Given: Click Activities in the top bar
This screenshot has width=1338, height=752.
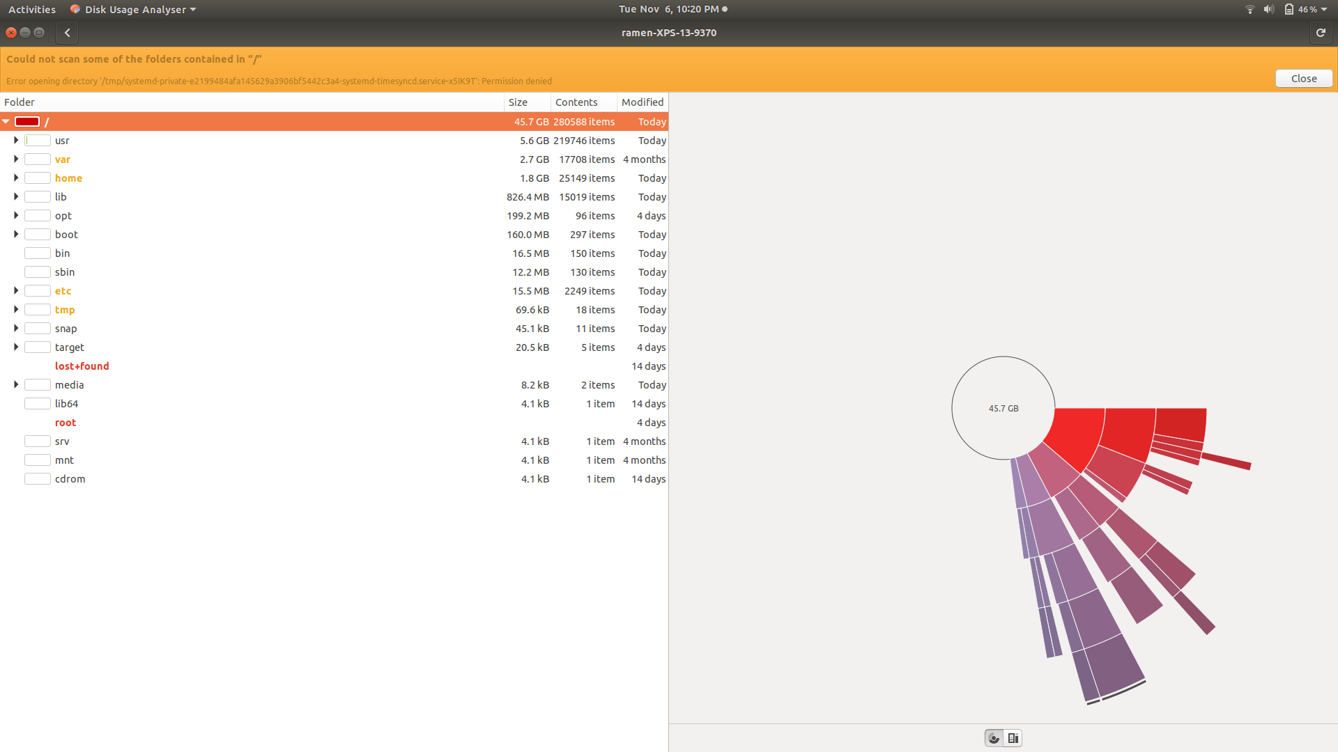Looking at the screenshot, I should tap(31, 9).
